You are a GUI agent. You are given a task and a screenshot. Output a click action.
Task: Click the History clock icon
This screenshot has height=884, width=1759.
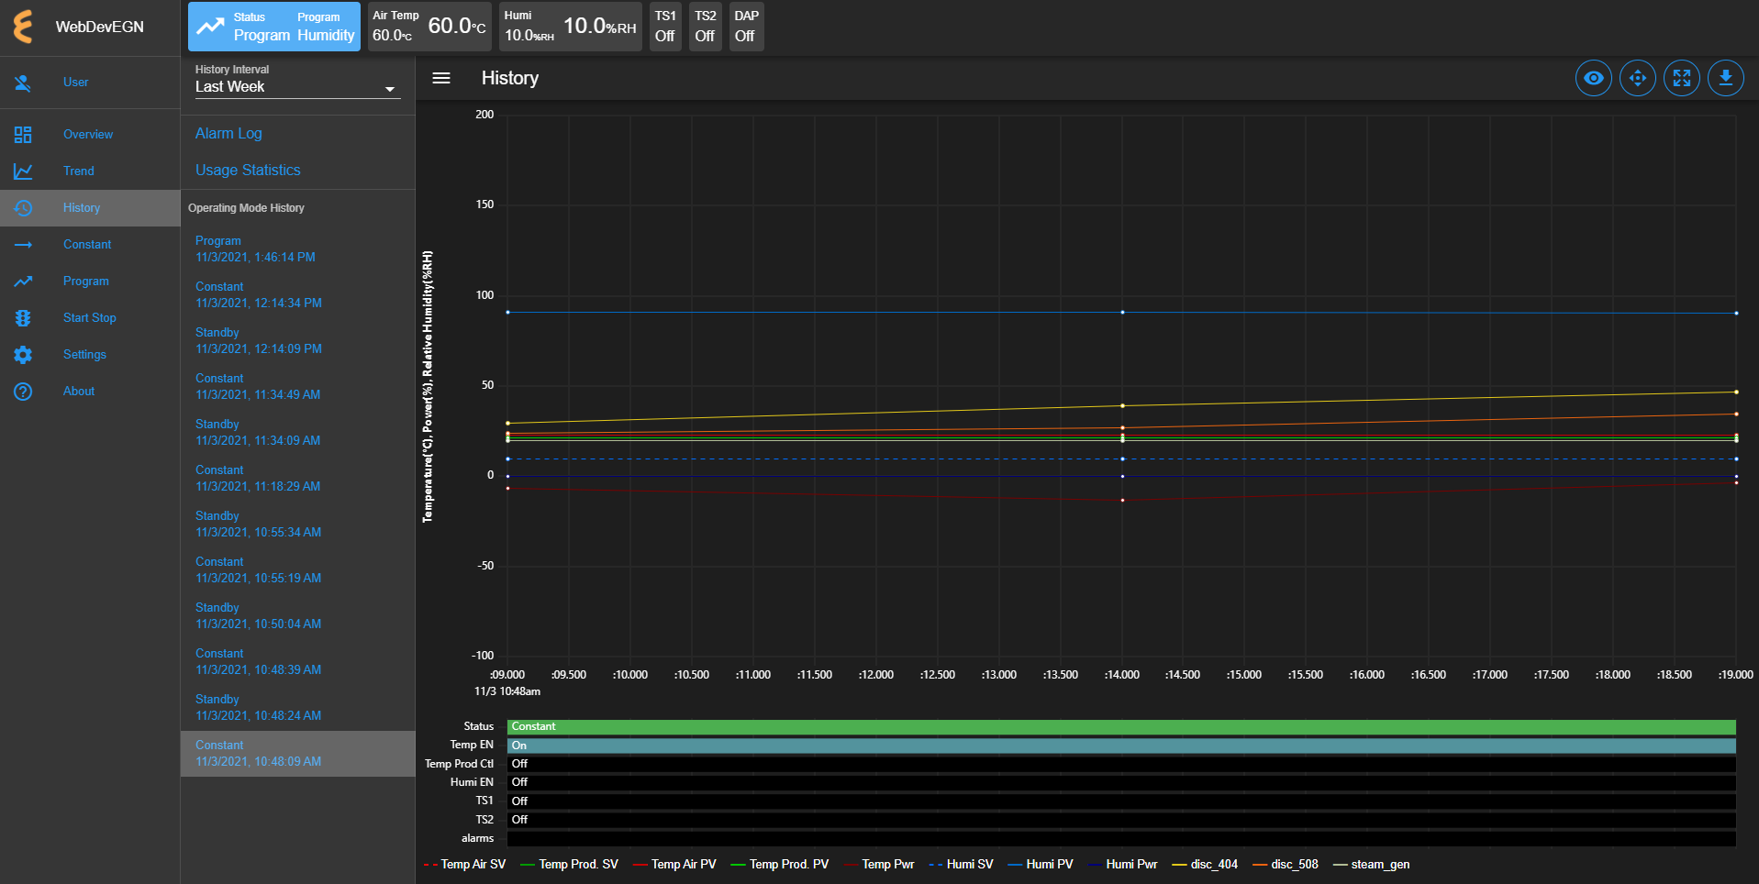[23, 208]
